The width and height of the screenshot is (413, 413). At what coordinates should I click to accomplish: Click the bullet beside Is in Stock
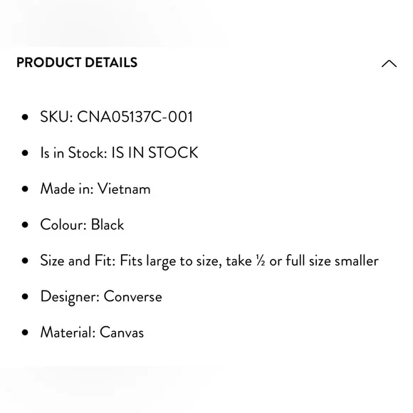[x=25, y=153]
